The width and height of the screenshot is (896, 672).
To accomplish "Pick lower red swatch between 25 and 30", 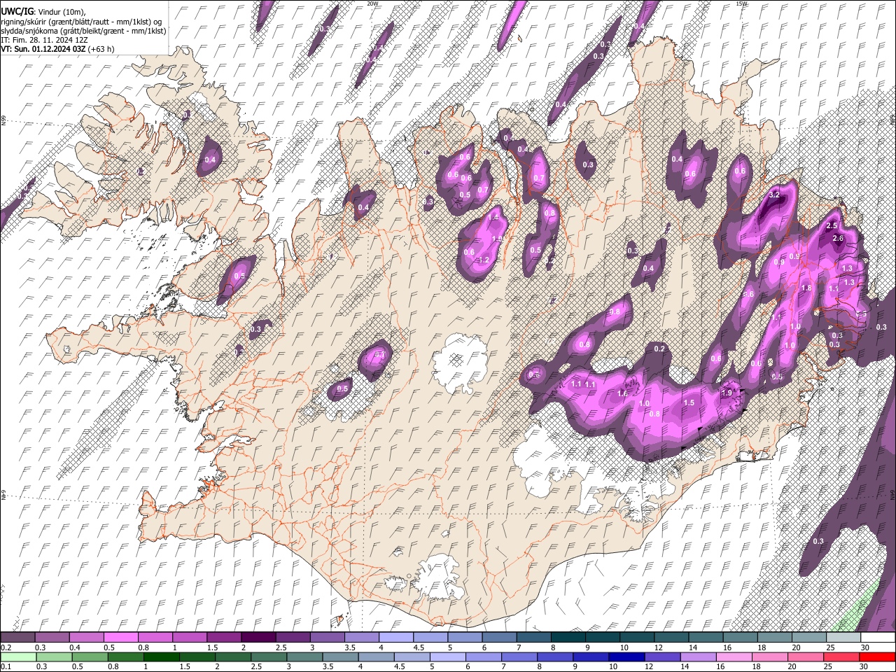I will pyautogui.click(x=842, y=657).
